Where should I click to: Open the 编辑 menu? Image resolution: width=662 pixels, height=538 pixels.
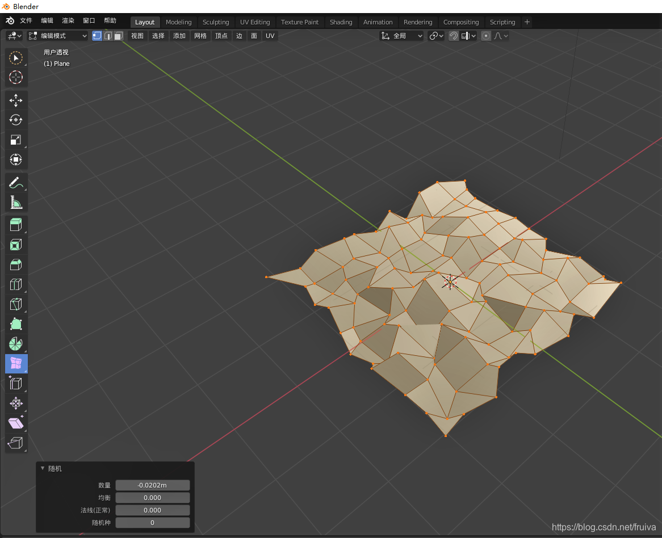click(x=47, y=20)
